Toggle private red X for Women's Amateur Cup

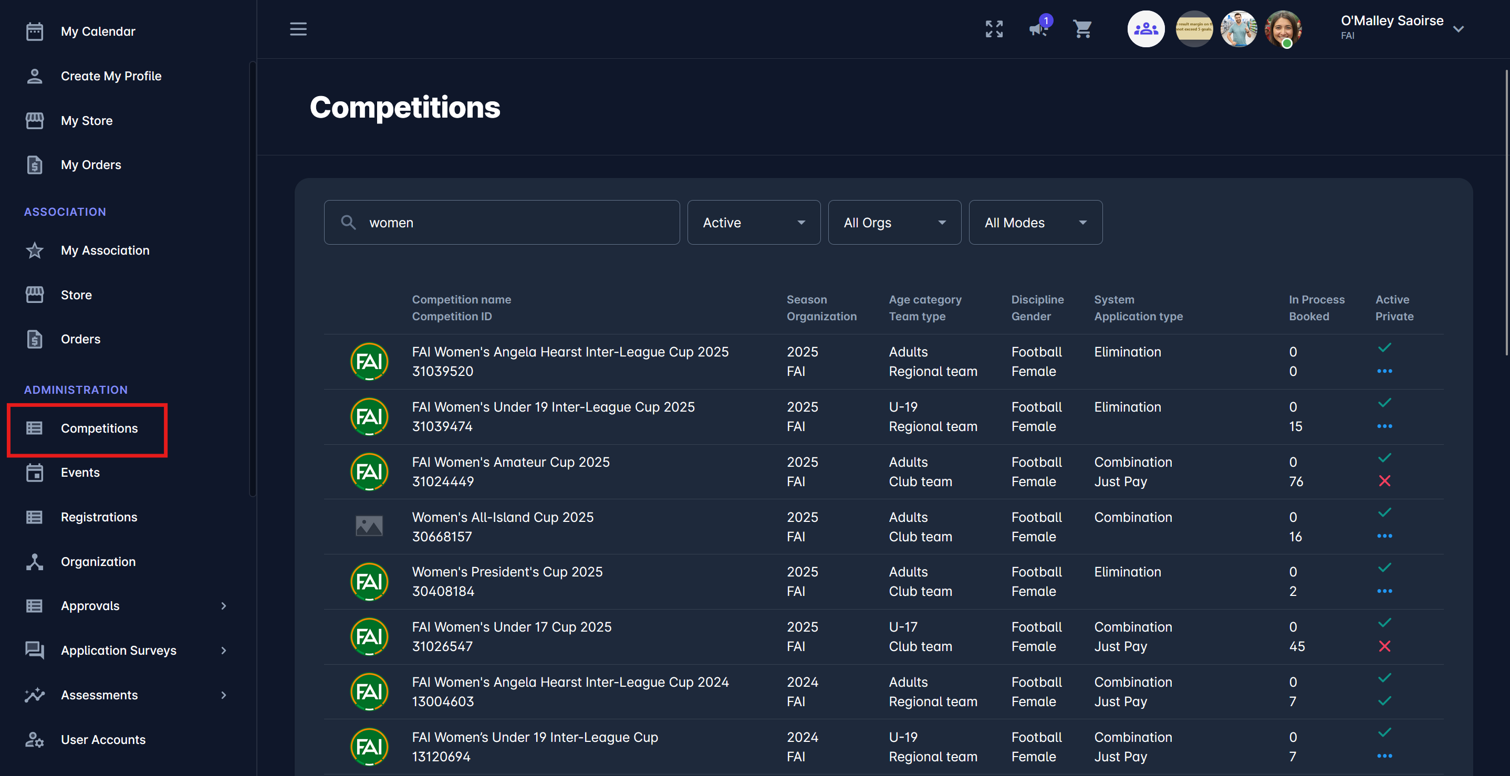[x=1384, y=481]
